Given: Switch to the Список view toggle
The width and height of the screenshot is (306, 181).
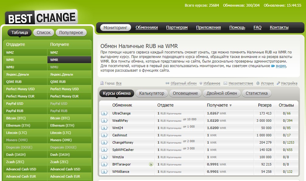Looking at the screenshot, I should coord(44,32).
